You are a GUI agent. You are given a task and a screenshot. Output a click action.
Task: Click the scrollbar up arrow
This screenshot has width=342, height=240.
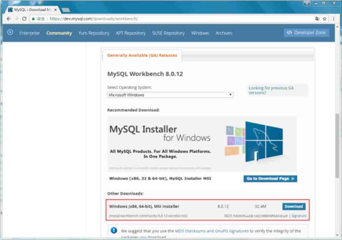click(x=337, y=26)
